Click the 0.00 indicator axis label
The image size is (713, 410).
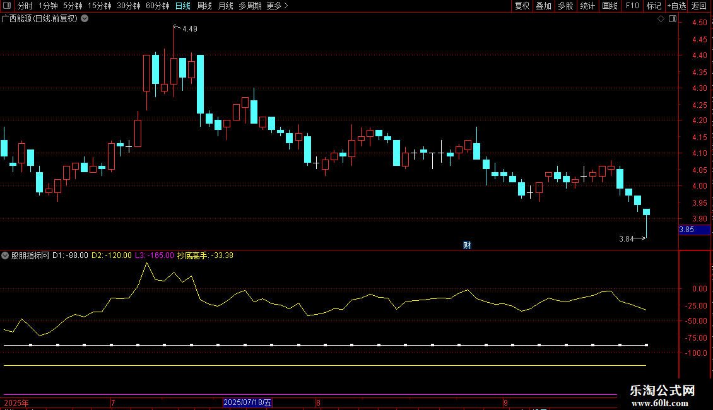[x=699, y=289]
